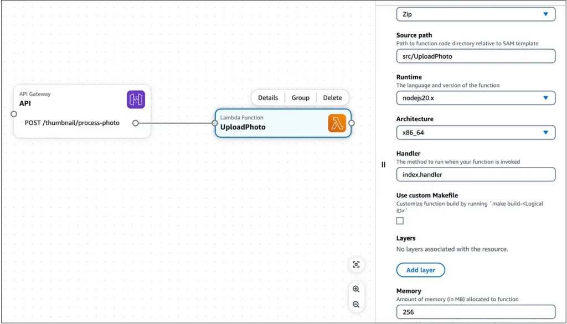Click the Memory 256 input field

pos(476,312)
